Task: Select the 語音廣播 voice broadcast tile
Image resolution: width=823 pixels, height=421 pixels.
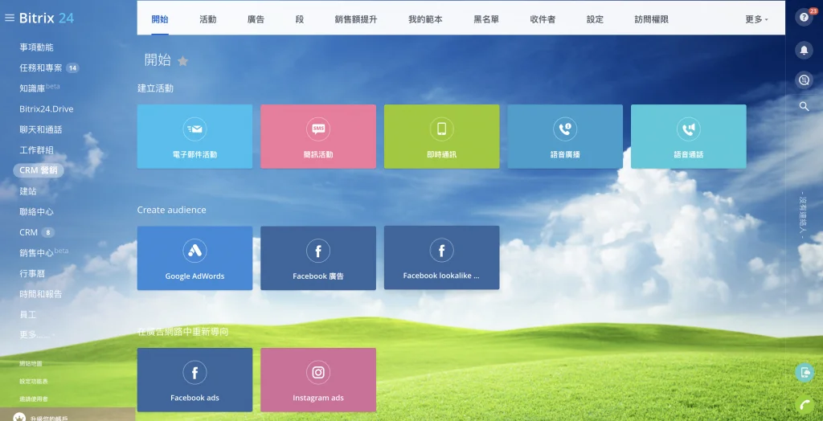Action: tap(564, 137)
